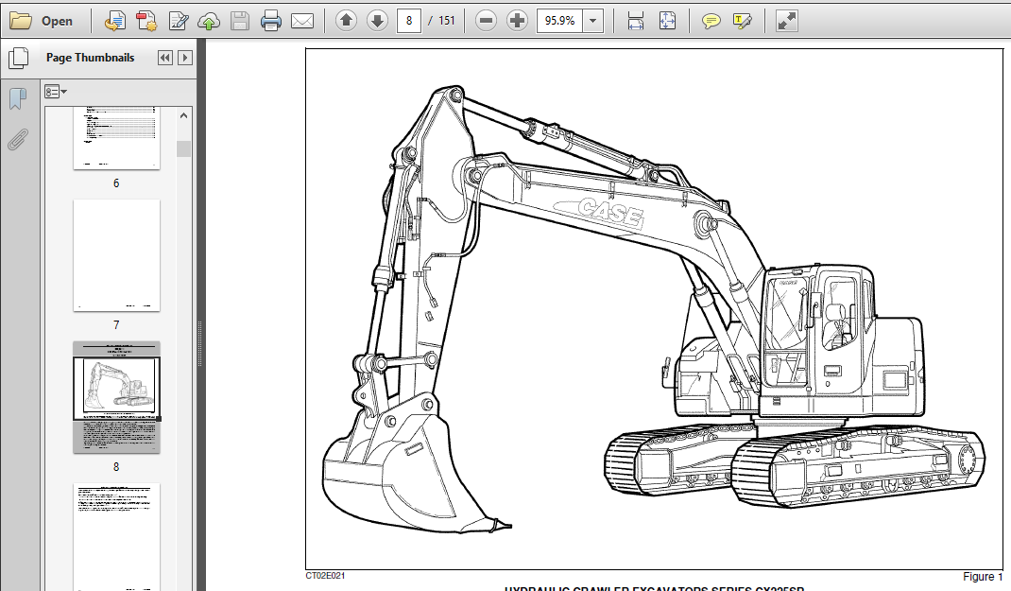Select the highlight text tool

pyautogui.click(x=742, y=22)
